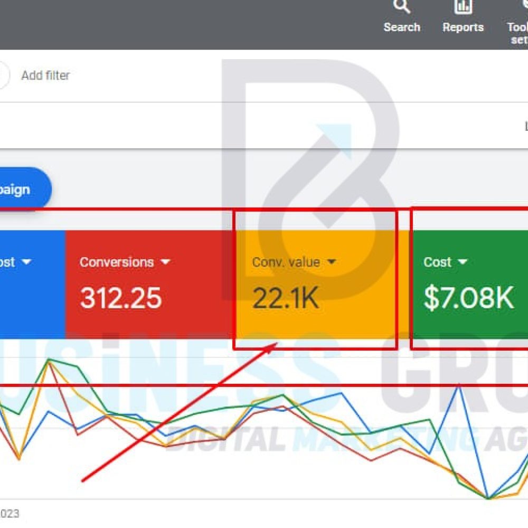Click the Reports label in header
528x528 pixels.
pyautogui.click(x=463, y=27)
